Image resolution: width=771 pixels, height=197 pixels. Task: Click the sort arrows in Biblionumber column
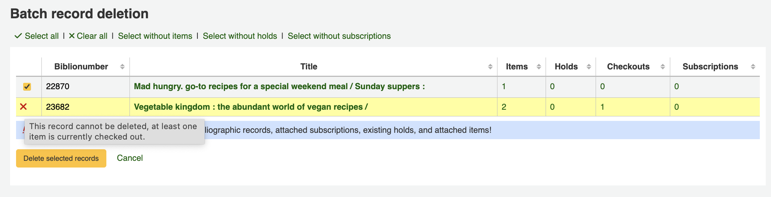(122, 67)
